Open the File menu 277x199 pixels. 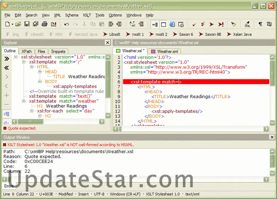coord(7,15)
